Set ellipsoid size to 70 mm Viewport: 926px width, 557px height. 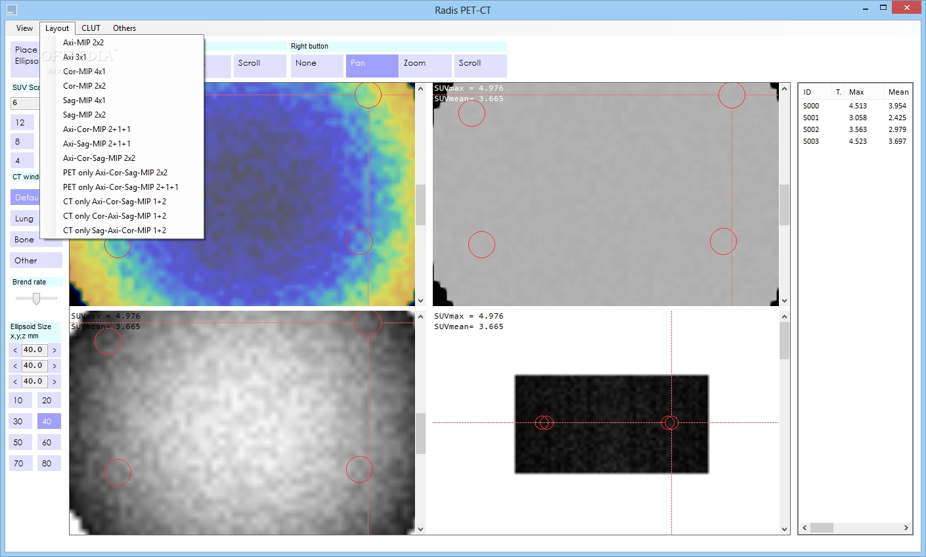(20, 464)
